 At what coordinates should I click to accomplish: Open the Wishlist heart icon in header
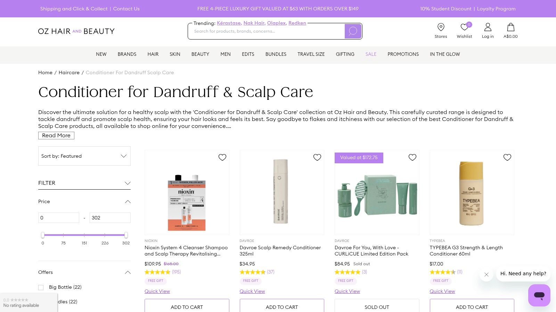pyautogui.click(x=464, y=27)
